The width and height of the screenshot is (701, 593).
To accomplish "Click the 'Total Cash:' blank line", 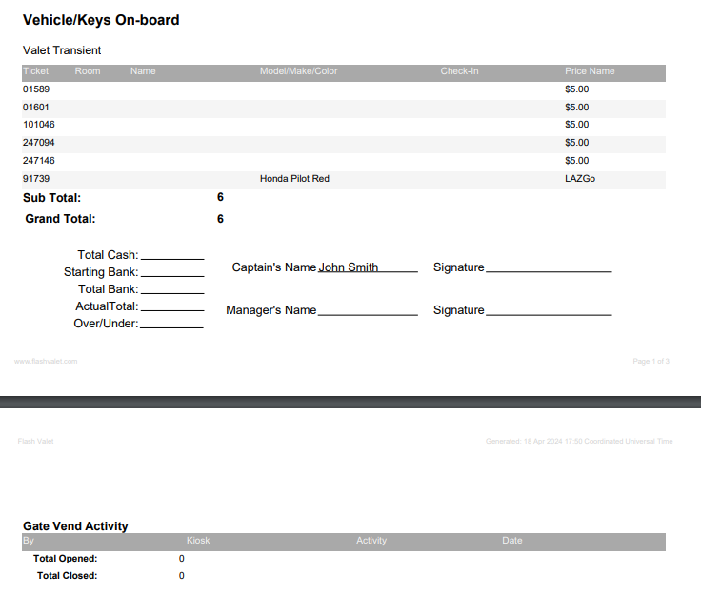I will 172,257.
